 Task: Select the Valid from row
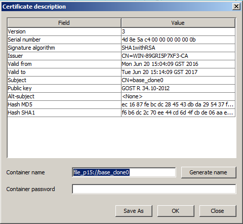coord(121,64)
